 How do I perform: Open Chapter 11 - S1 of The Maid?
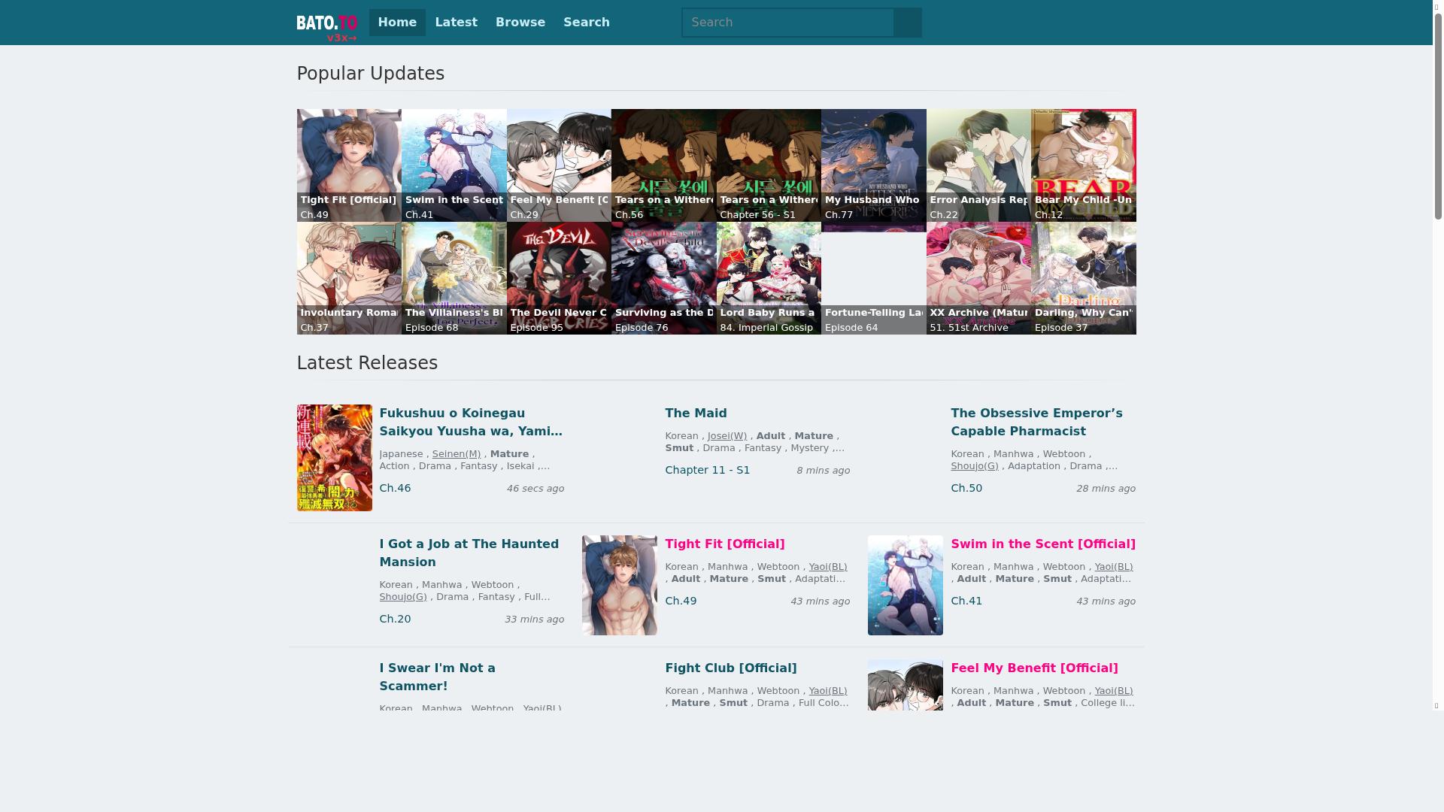coord(707,470)
